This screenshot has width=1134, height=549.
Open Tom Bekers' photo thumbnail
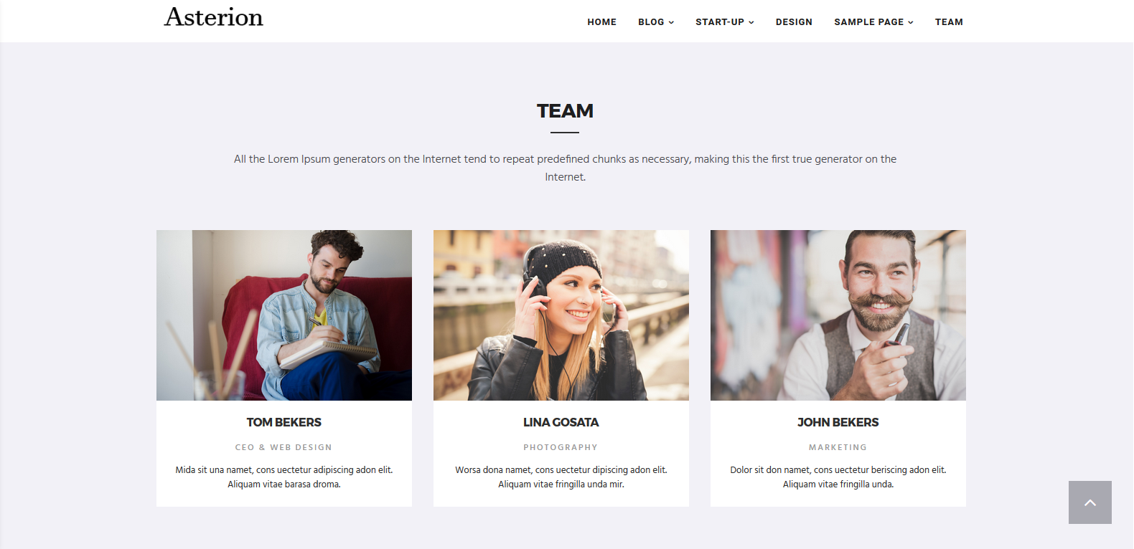click(x=284, y=315)
